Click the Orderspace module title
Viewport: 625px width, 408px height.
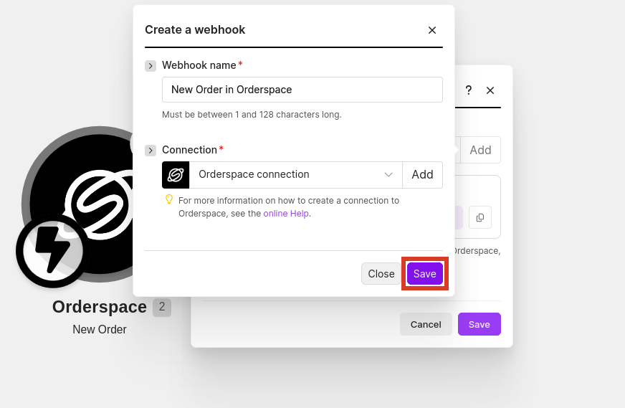pos(99,307)
